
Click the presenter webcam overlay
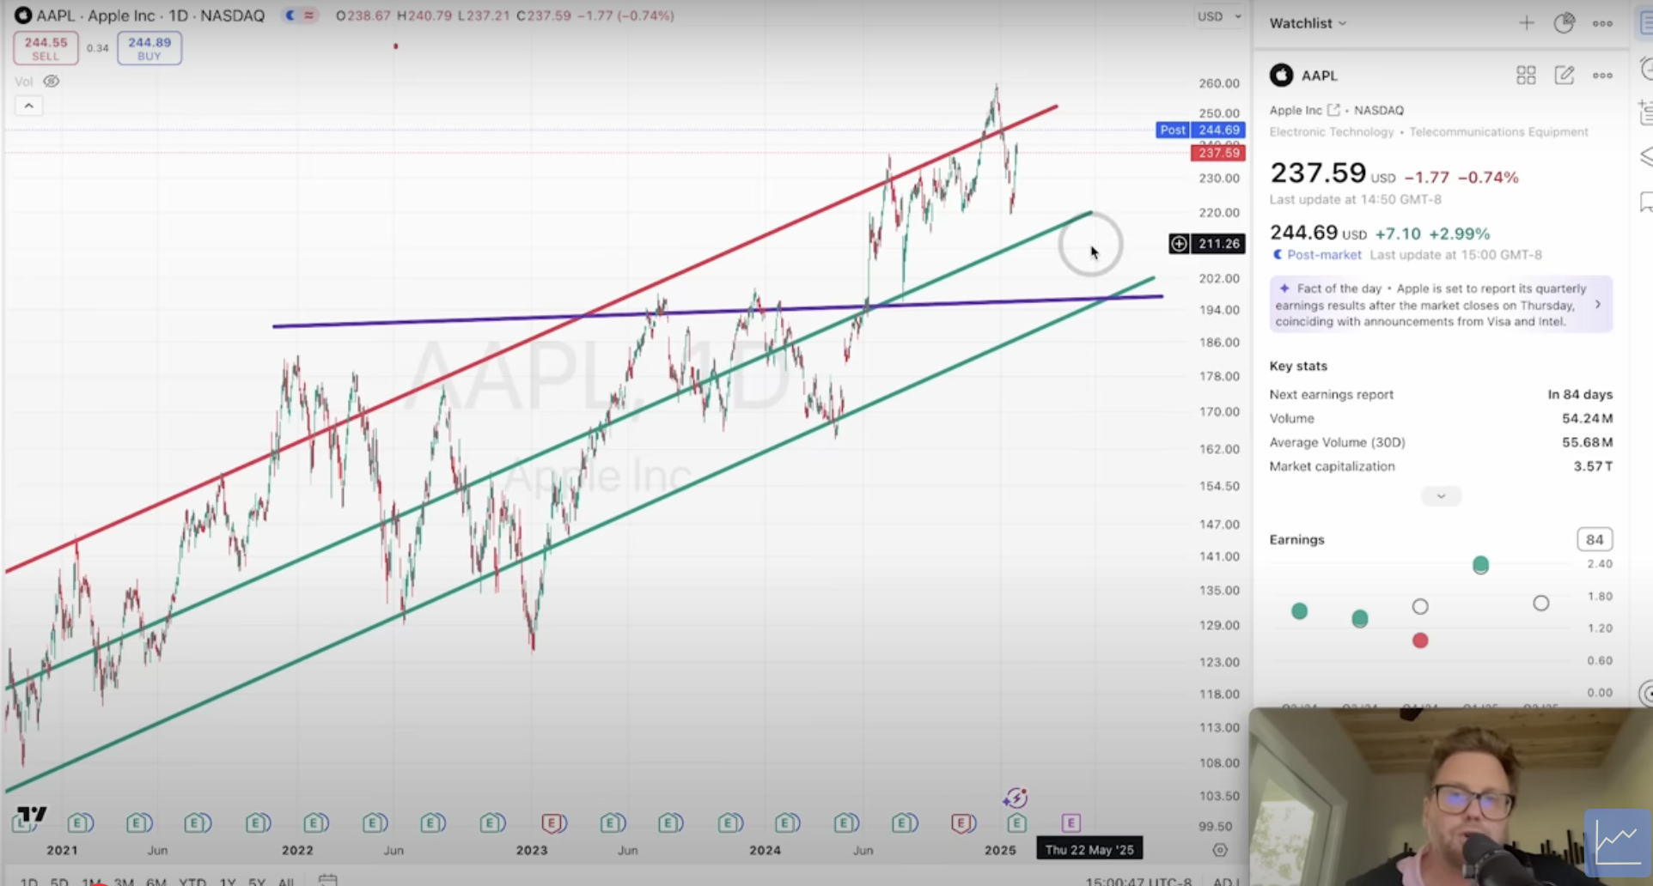pyautogui.click(x=1451, y=797)
